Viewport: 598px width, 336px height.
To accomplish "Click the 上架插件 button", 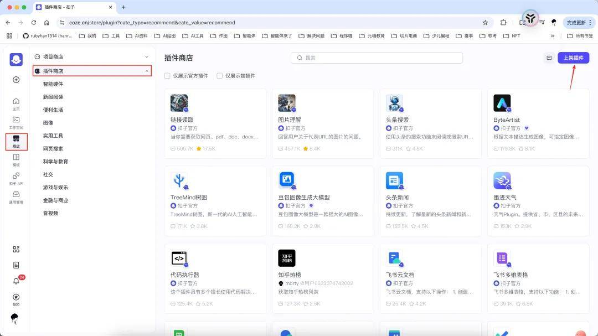I will 573,58.
